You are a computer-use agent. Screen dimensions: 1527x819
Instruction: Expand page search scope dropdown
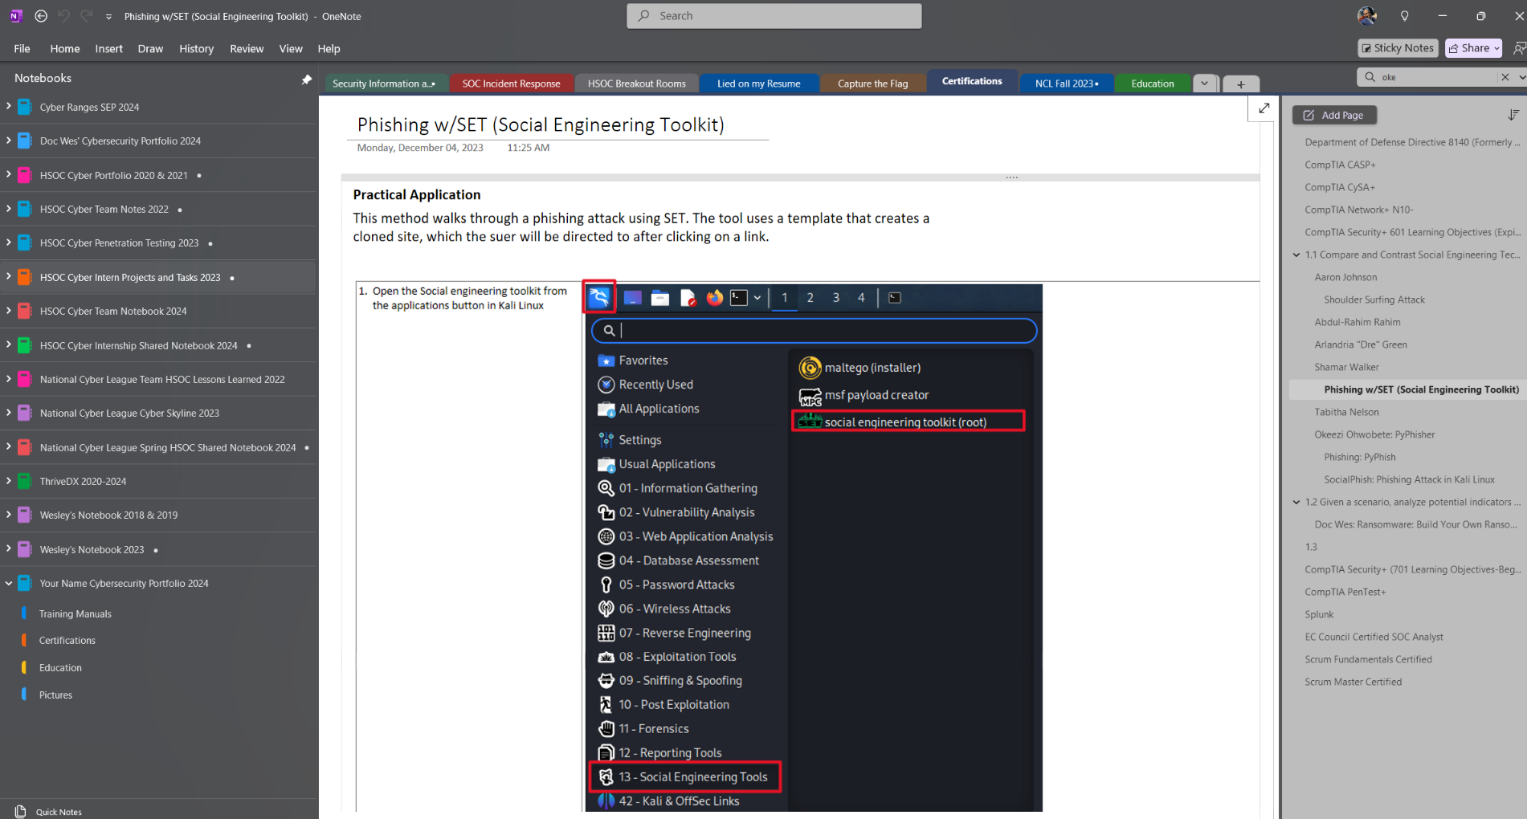point(1521,77)
